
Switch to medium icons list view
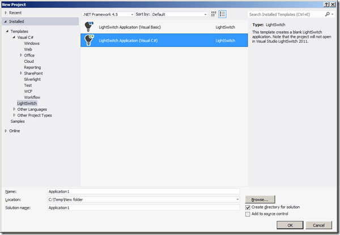[222, 14]
